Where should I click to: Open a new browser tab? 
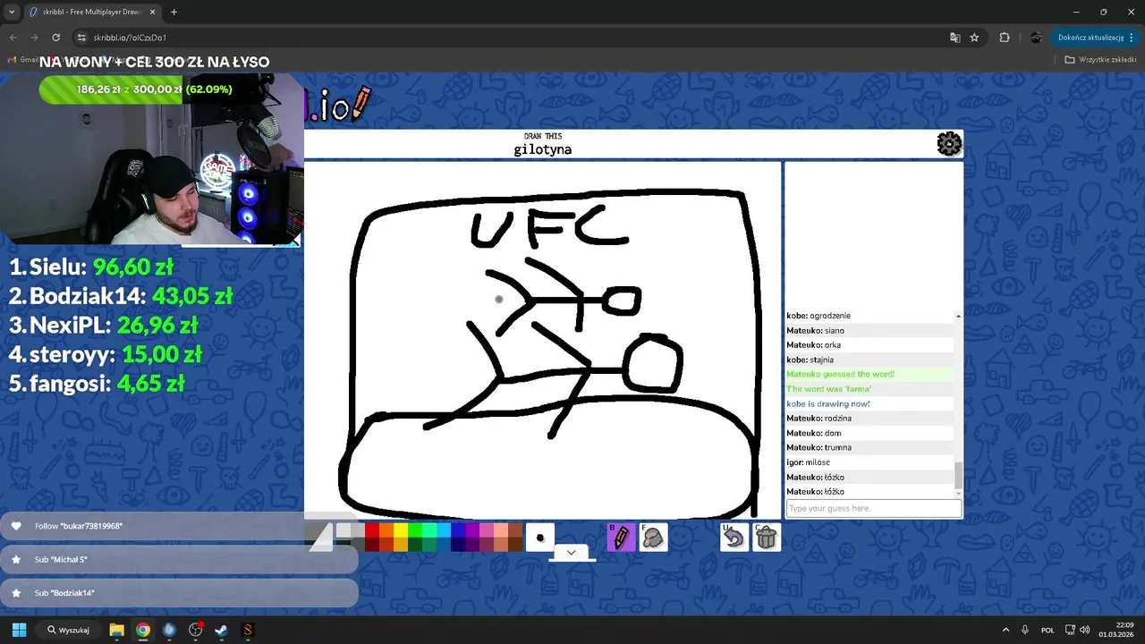pos(174,12)
